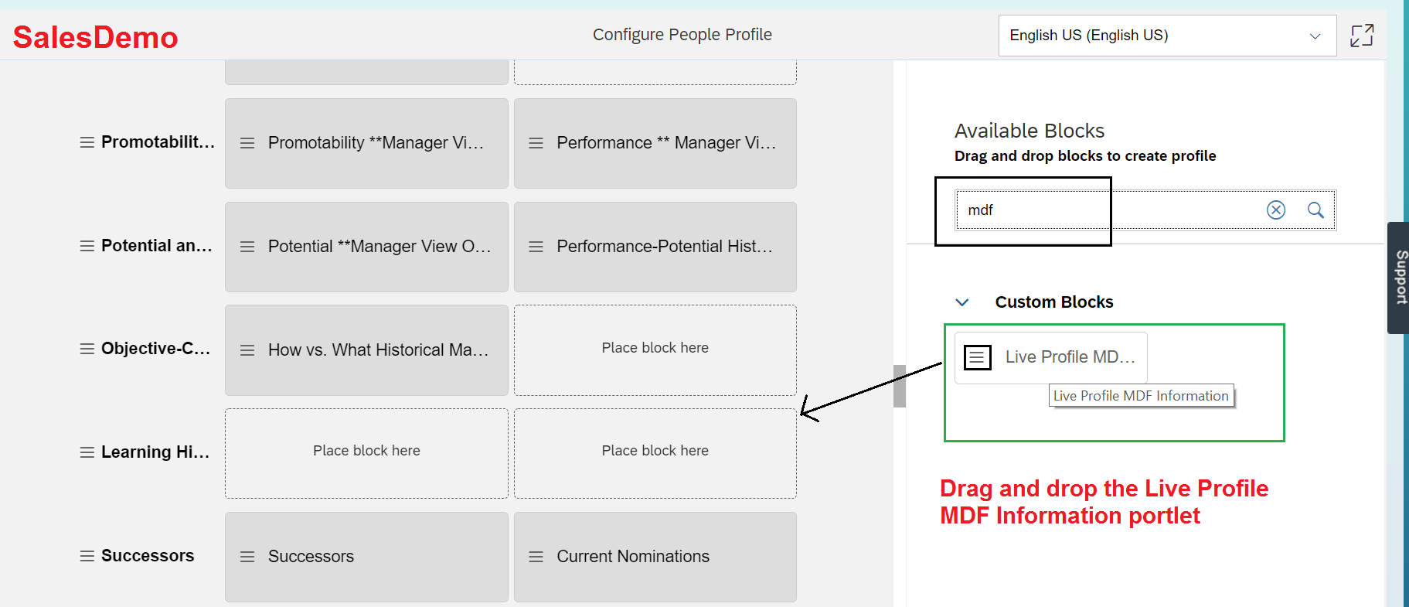Click the Successors section title

[148, 556]
